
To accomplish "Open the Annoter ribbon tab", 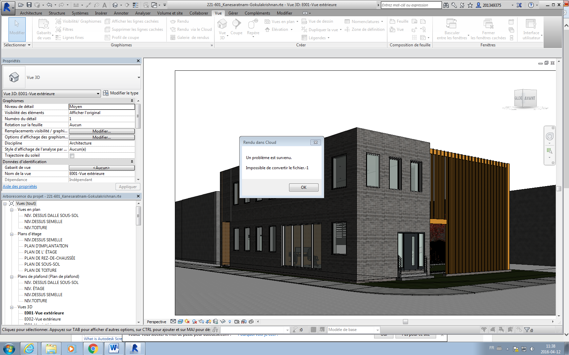I will tap(121, 13).
